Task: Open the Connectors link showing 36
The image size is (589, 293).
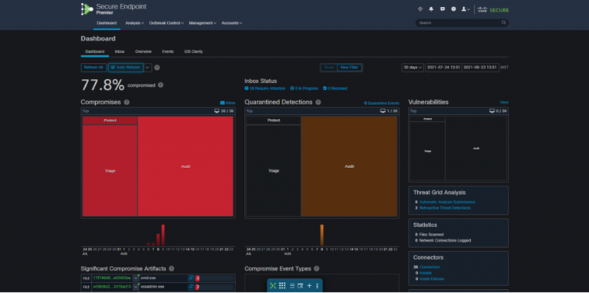Action: point(429,267)
